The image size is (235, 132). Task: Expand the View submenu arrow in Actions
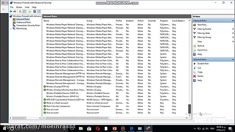[233, 42]
